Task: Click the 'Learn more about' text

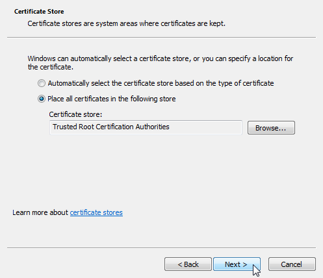Action: point(40,212)
